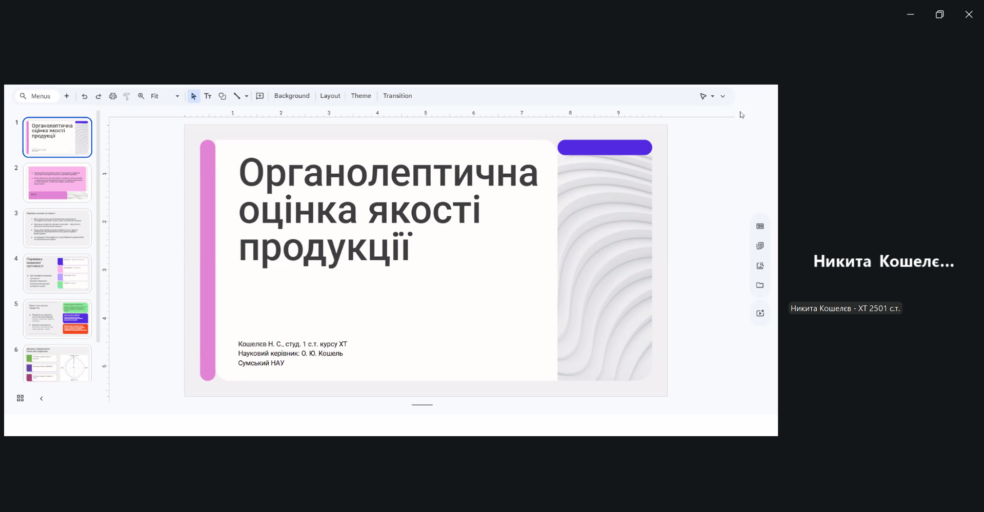
Task: Click the Zoom magnifier icon
Action: 141,96
